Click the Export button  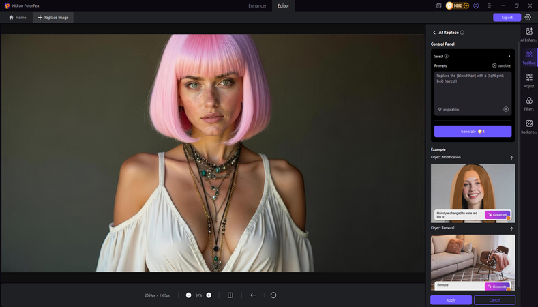[507, 18]
